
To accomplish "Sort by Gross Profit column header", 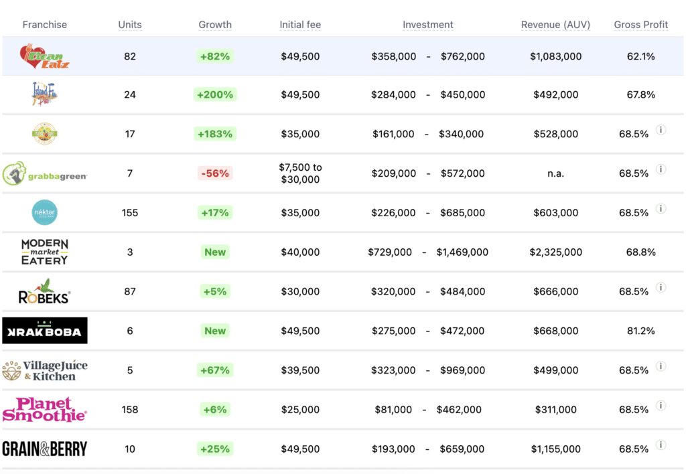I will click(641, 25).
